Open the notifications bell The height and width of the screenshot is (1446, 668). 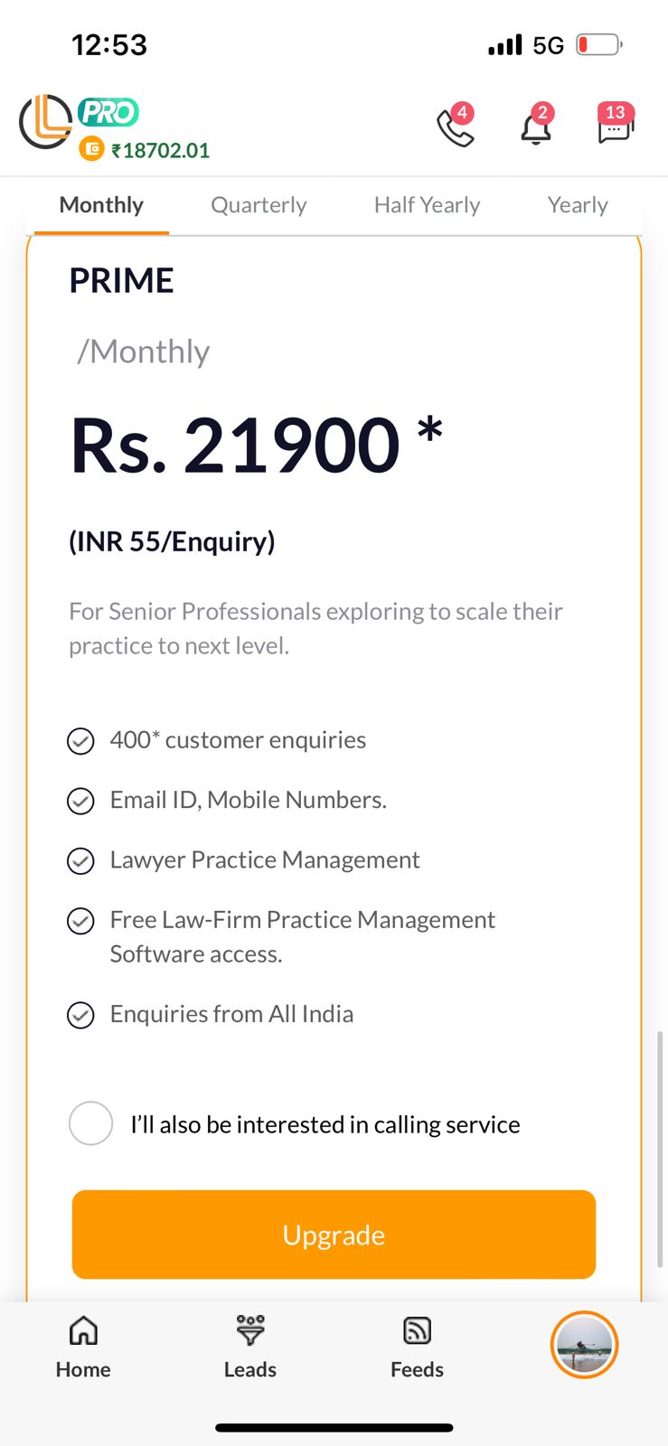pos(536,127)
